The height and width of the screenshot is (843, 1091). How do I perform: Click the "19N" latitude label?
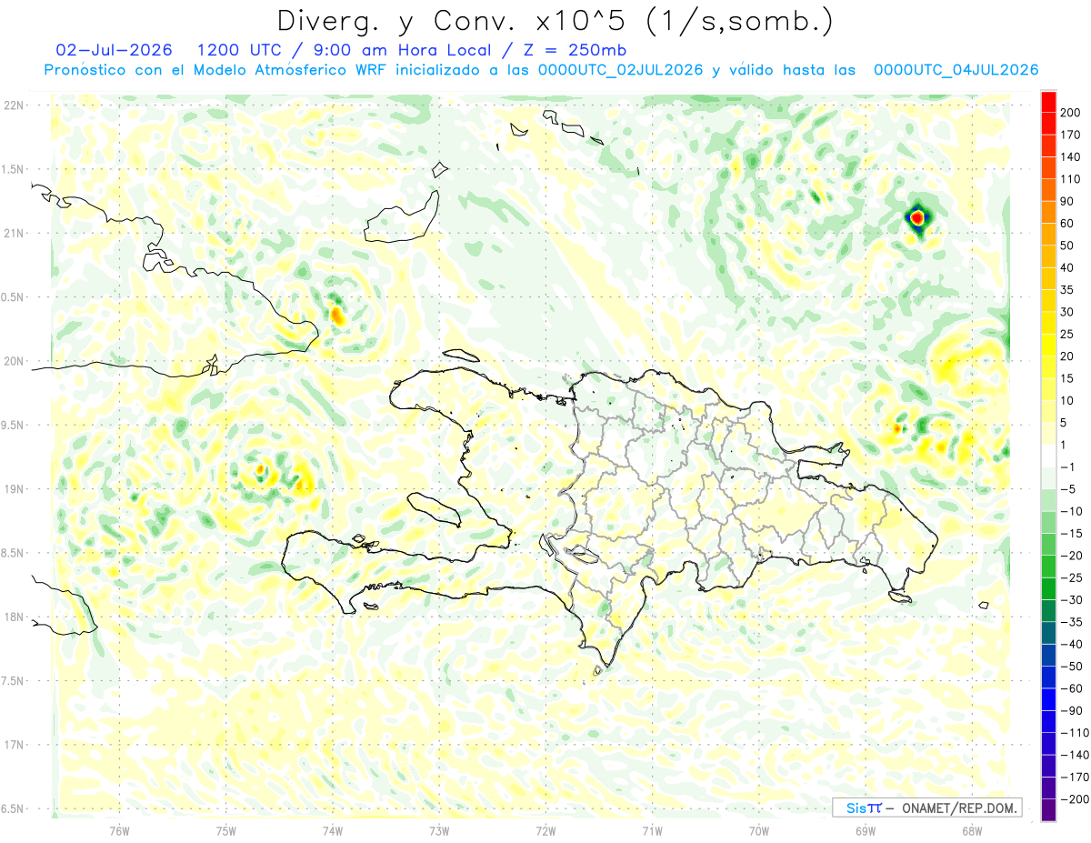coord(13,489)
